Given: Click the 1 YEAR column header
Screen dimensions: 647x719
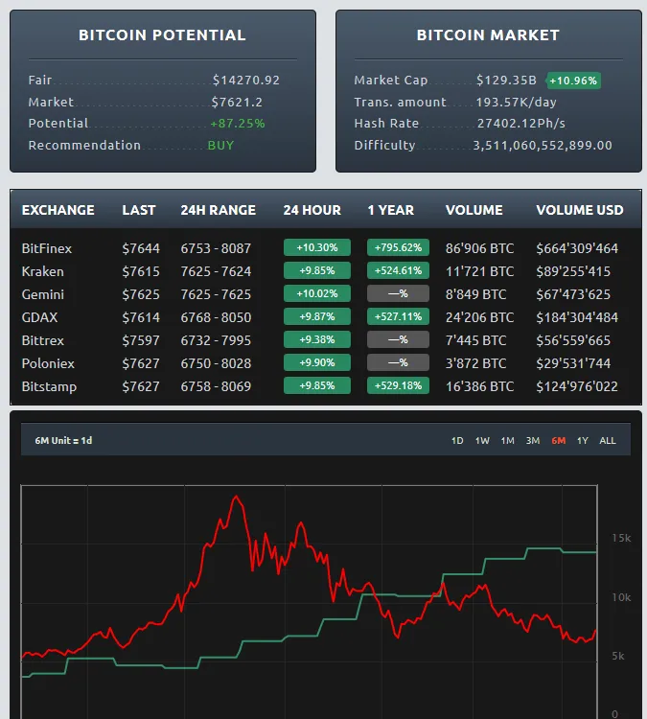Looking at the screenshot, I should click(x=391, y=210).
